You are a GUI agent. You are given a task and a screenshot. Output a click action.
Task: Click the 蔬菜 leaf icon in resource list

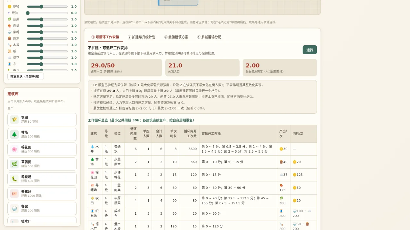click(9, 19)
